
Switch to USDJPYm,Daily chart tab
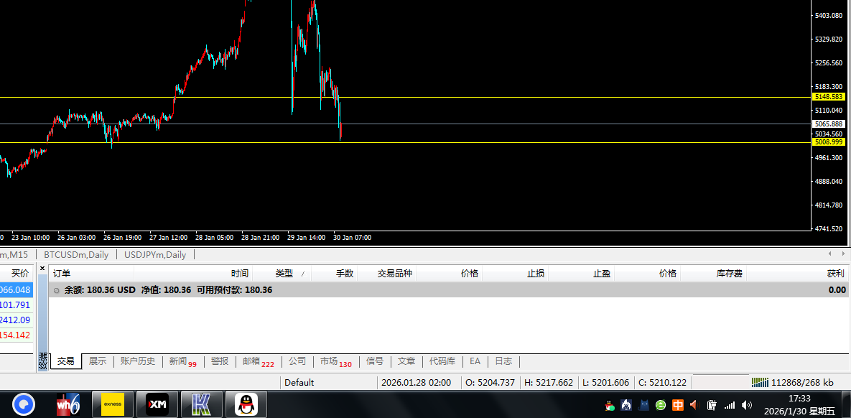[155, 254]
